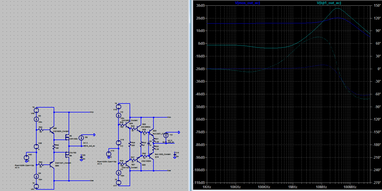Image resolution: width=382 pixels, height=191 pixels.
Task: Click voltage source V16 symbol
Action: coord(119,106)
